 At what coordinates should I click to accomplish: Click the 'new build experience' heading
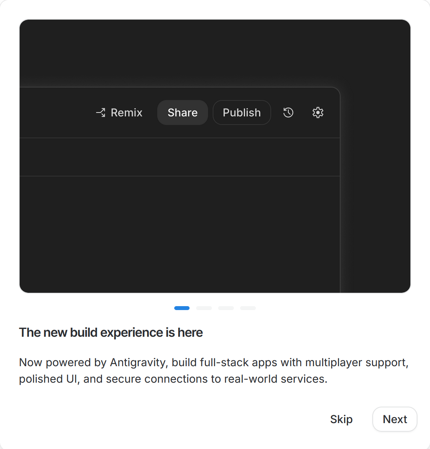pos(111,332)
